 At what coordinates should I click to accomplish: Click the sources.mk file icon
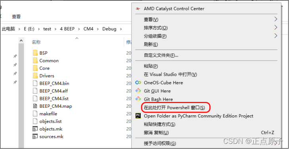pyautogui.click(x=35, y=136)
